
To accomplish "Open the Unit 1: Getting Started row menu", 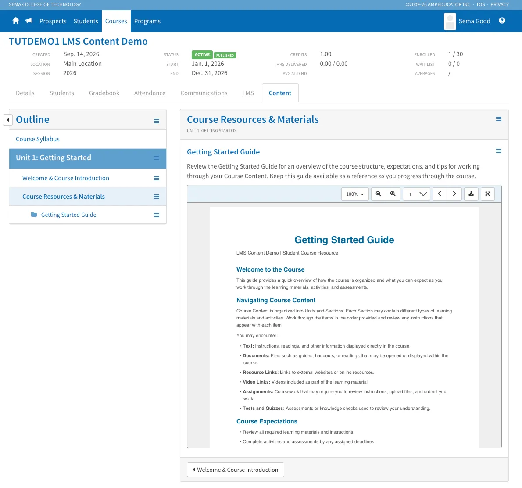I will click(x=157, y=158).
